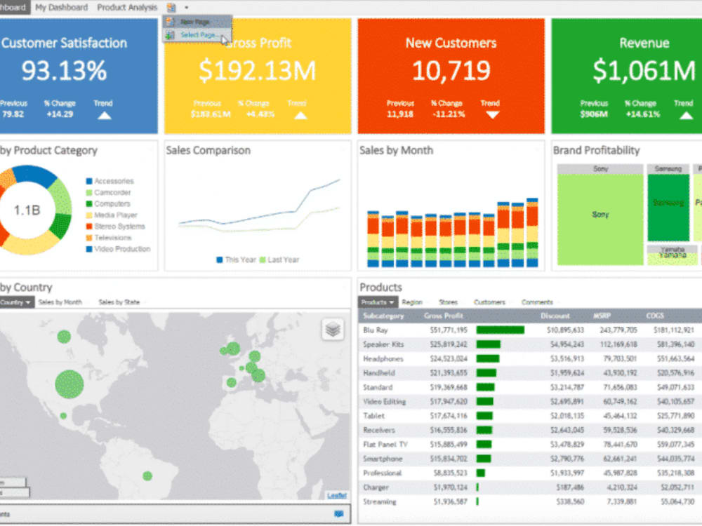
Task: Click the New Page menu entry
Action: click(x=195, y=22)
